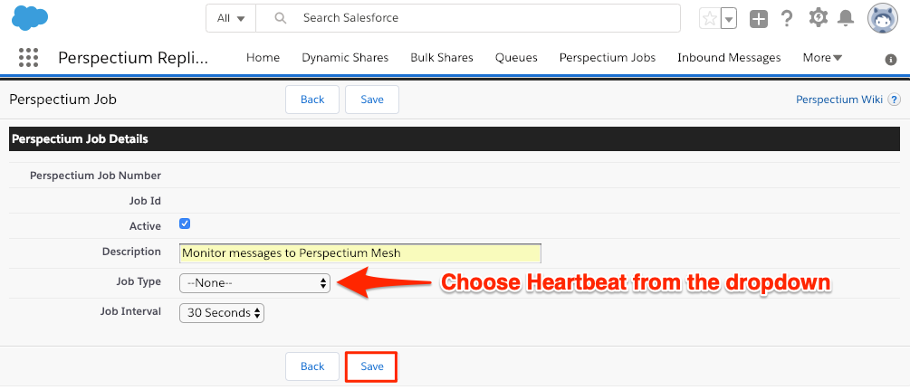
Task: Open the Job Interval dropdown
Action: tap(222, 313)
